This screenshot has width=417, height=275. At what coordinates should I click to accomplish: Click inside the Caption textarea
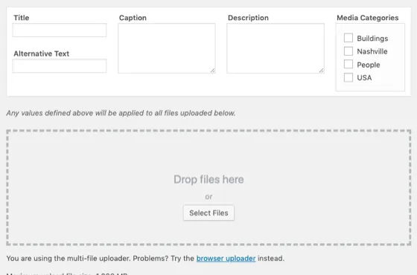(167, 48)
